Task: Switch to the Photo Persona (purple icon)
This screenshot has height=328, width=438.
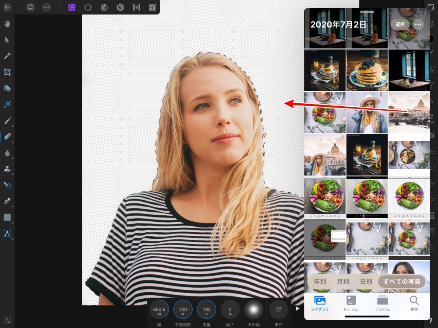Action: (x=72, y=7)
